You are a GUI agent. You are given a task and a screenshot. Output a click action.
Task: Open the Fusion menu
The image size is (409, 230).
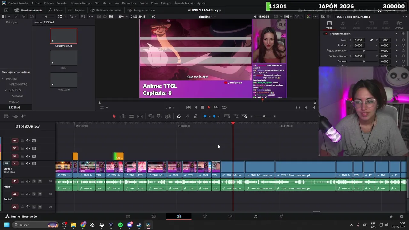tap(143, 3)
